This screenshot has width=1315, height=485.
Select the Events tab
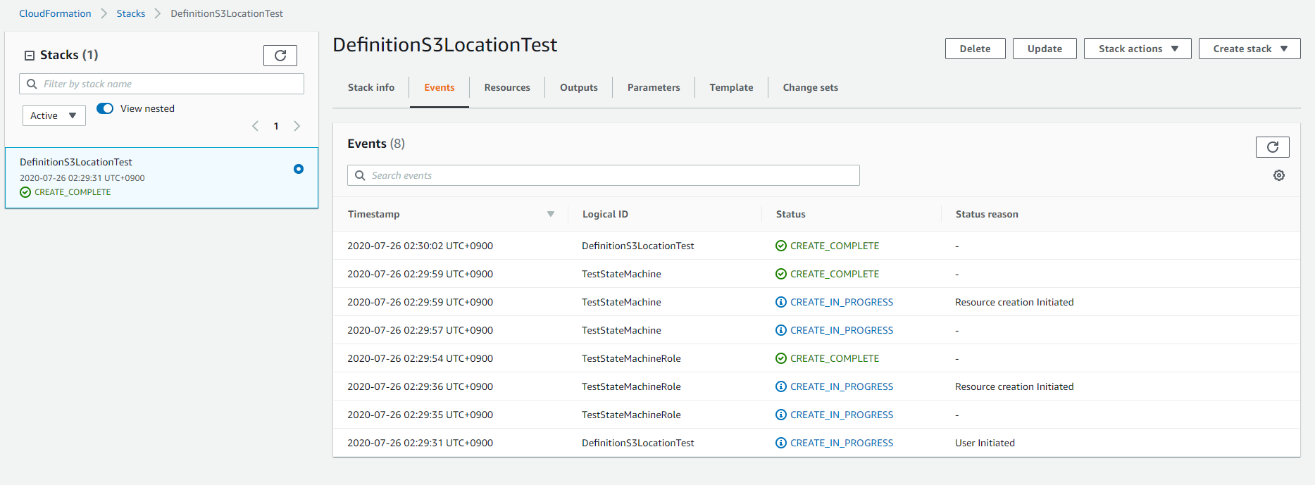point(440,87)
